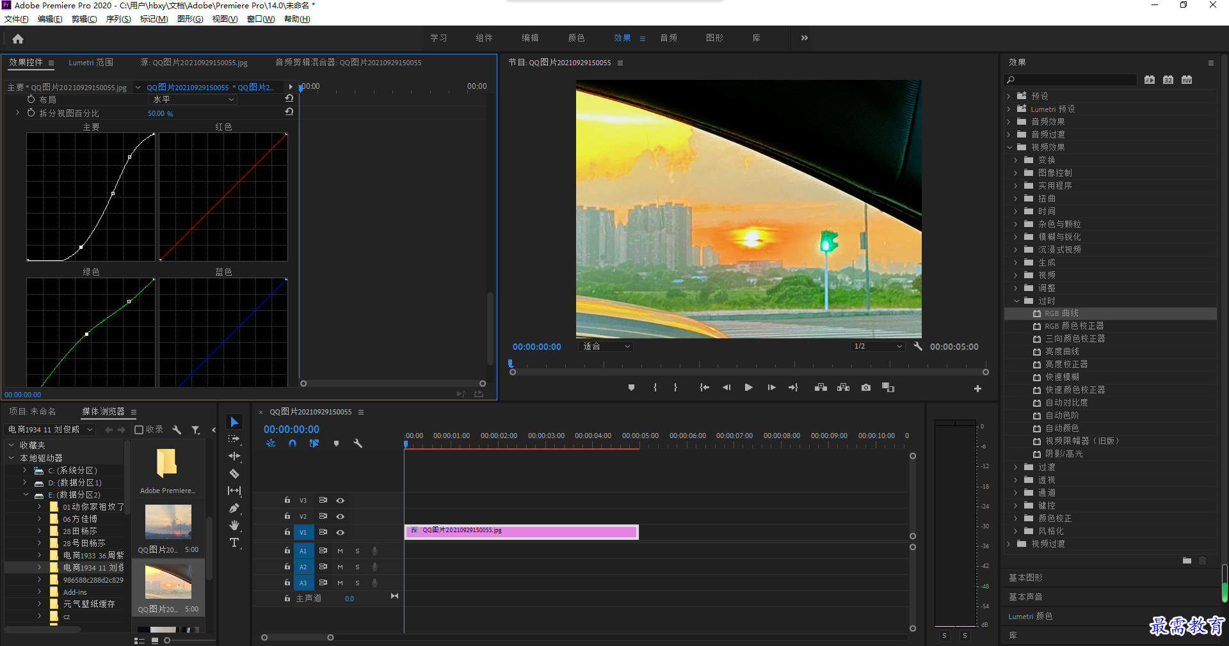Viewport: 1229px width, 646px height.
Task: Go to Out point in Program monitor
Action: coord(793,388)
